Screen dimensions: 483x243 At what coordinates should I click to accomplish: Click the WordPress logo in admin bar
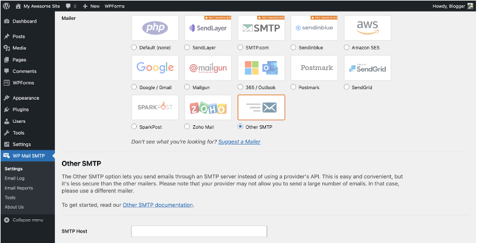(6, 6)
